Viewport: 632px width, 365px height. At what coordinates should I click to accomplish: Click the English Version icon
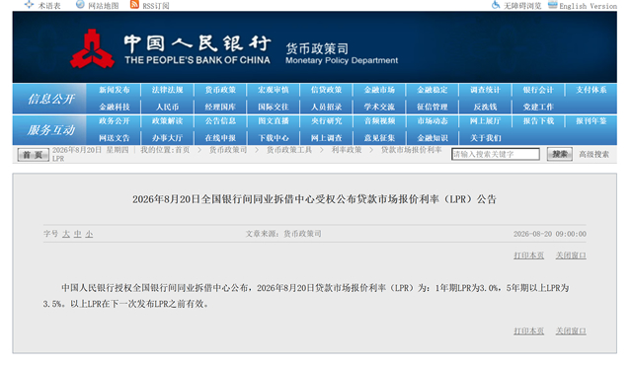coord(553,5)
